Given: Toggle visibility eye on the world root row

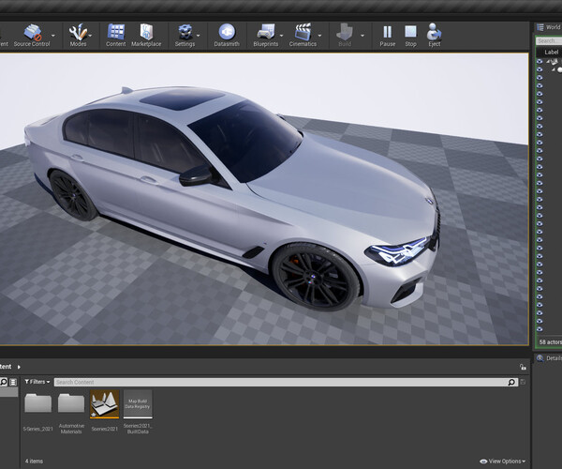Looking at the screenshot, I should click(x=540, y=61).
